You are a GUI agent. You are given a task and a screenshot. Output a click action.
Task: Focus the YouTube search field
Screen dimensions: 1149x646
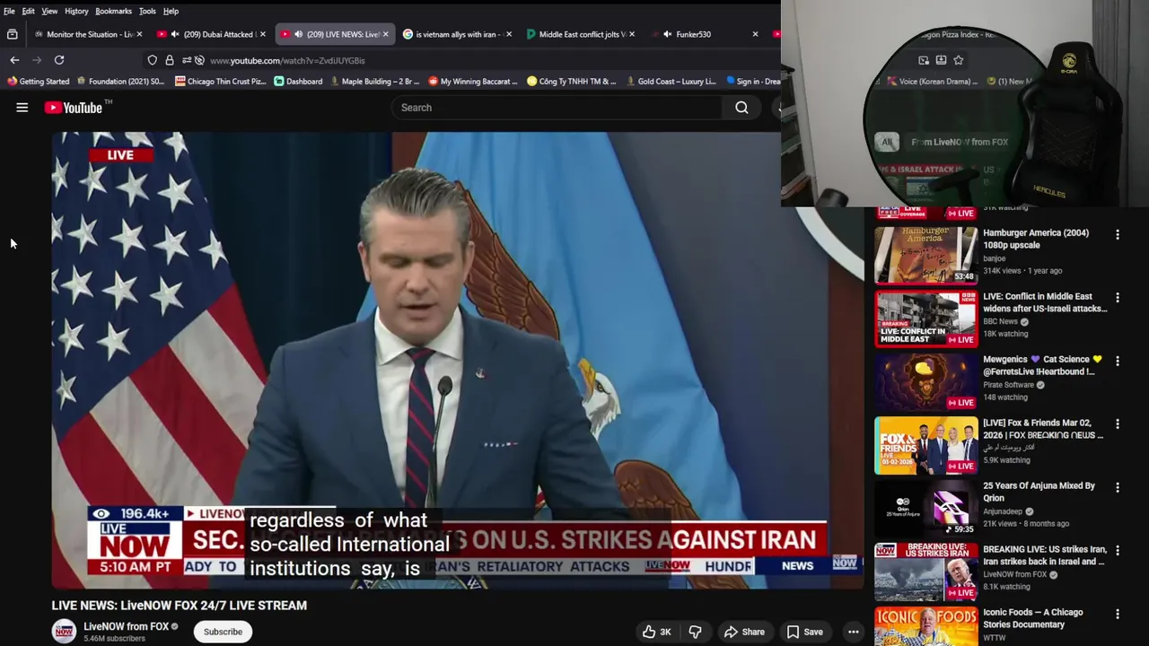click(x=557, y=108)
